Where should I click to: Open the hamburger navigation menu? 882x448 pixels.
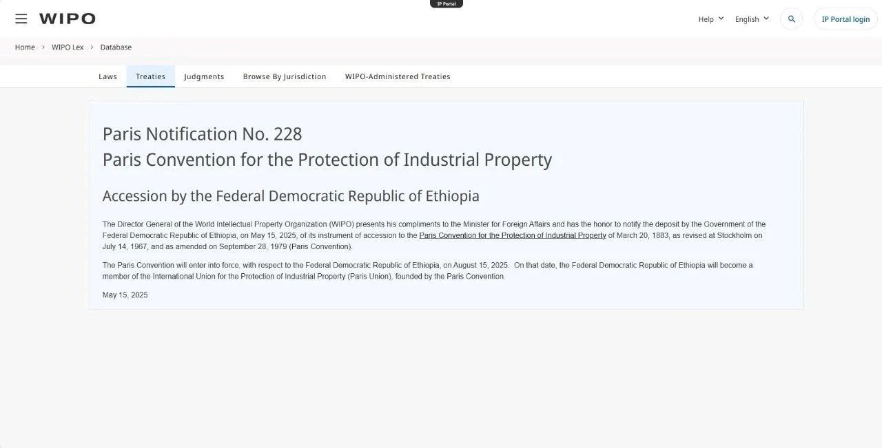(x=21, y=19)
